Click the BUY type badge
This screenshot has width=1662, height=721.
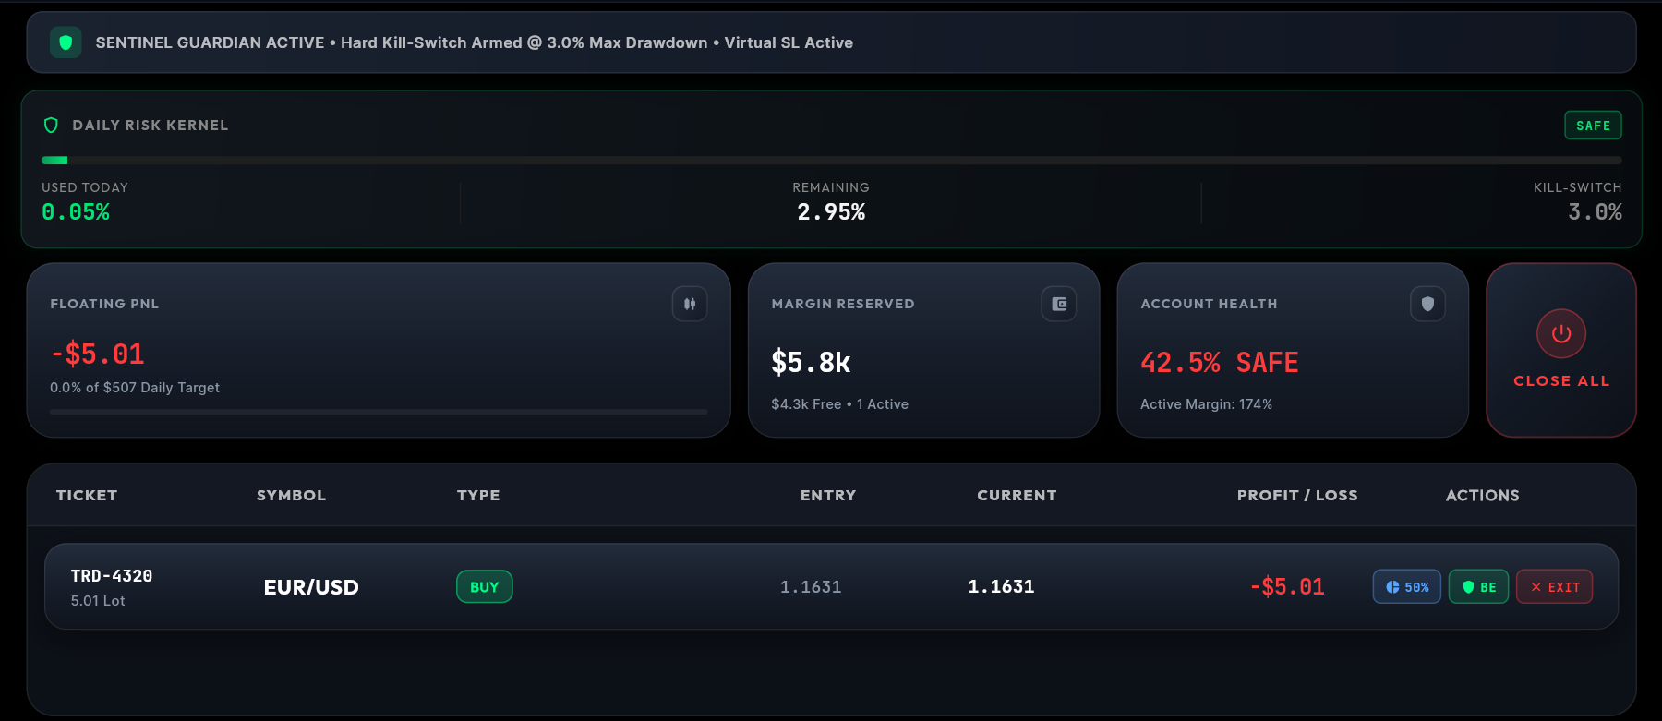pos(485,587)
